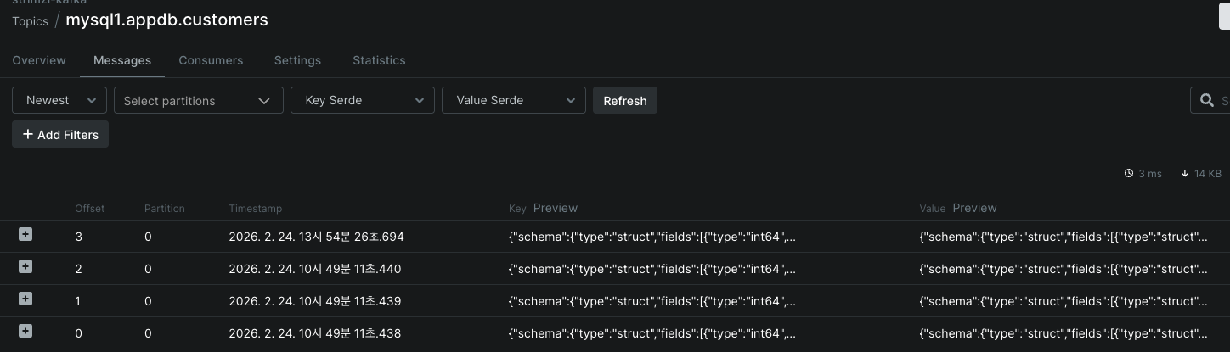Image resolution: width=1230 pixels, height=352 pixels.
Task: Open the Statistics tab
Action: 379,60
